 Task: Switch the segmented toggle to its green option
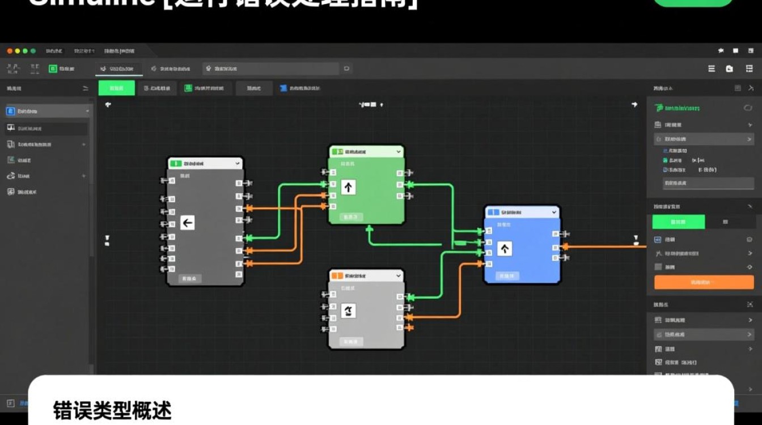coord(678,222)
